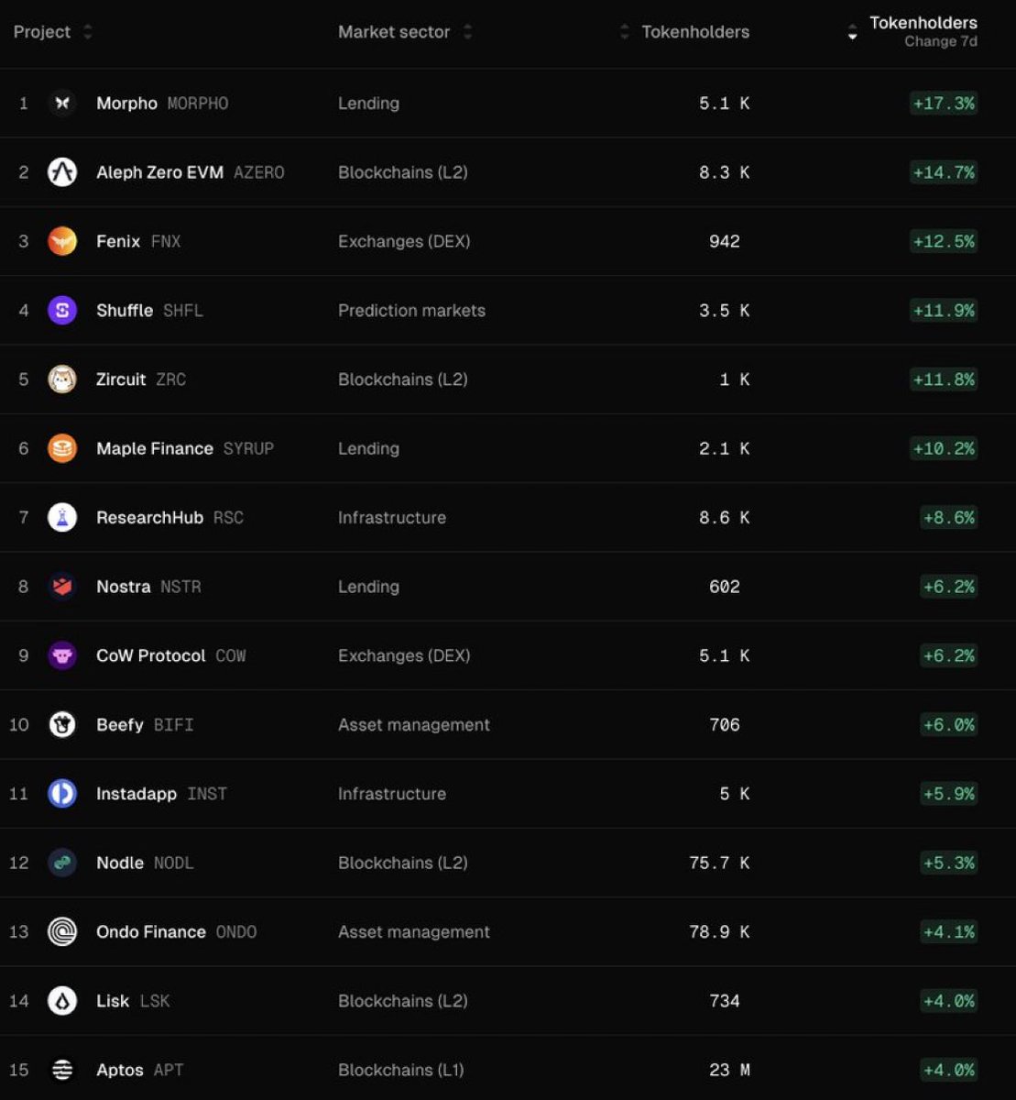
Task: Sort by Market sector column arrows
Action: tap(467, 32)
